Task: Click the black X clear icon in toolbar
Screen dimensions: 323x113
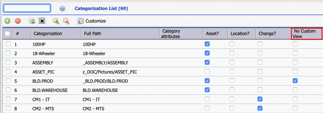Action: point(42,21)
